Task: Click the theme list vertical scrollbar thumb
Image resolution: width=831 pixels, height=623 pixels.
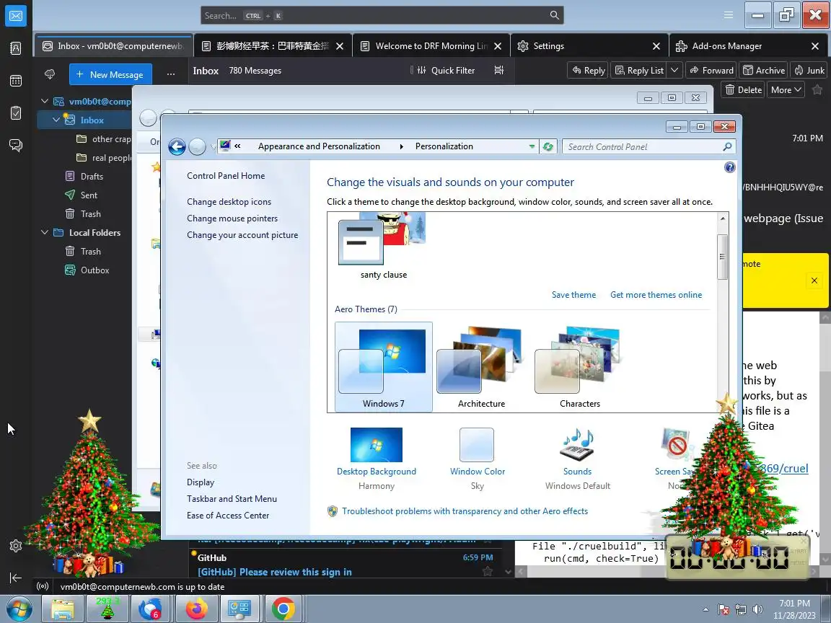Action: point(722,257)
